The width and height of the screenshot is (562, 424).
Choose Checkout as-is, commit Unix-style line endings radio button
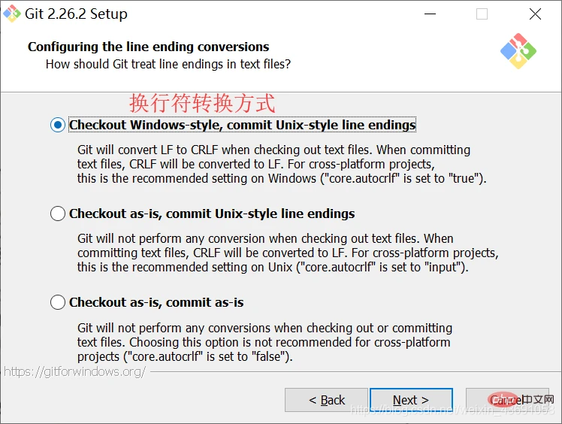coord(58,214)
